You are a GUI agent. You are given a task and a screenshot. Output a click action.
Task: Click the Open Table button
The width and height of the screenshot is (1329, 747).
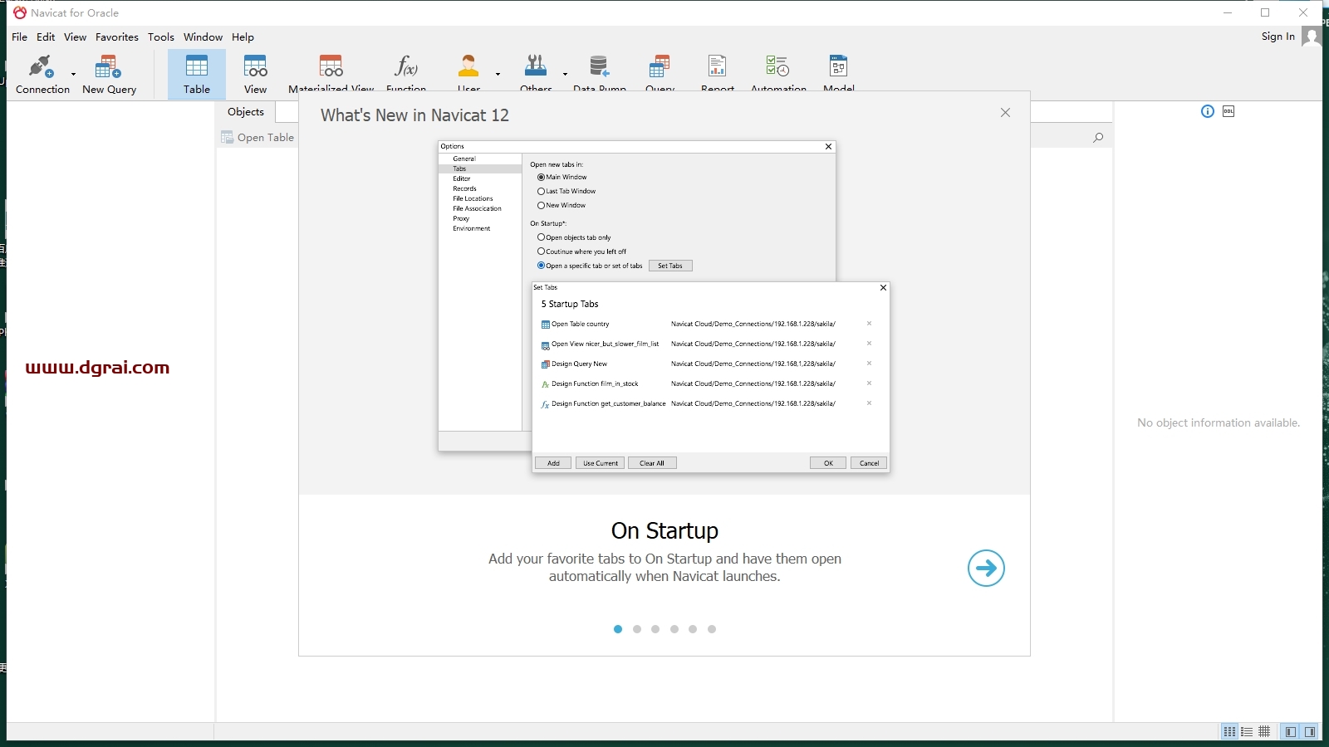(257, 138)
